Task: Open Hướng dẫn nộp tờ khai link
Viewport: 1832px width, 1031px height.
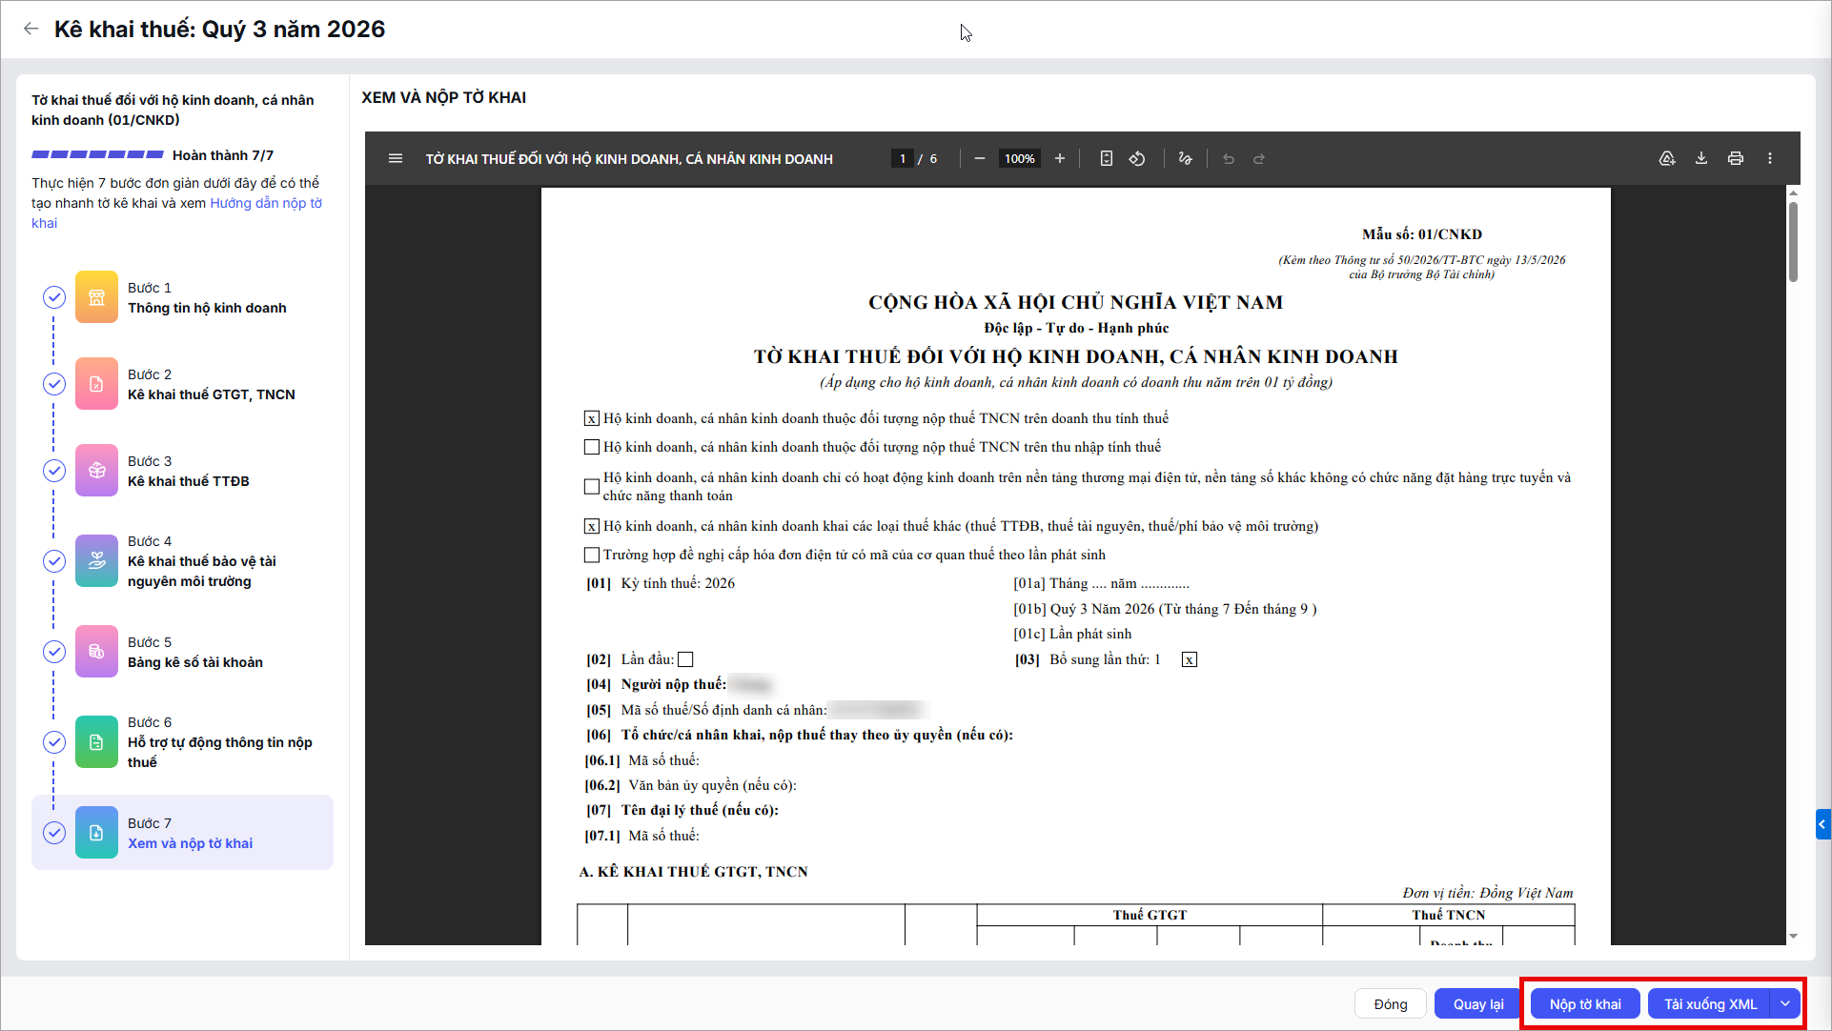Action: (266, 203)
